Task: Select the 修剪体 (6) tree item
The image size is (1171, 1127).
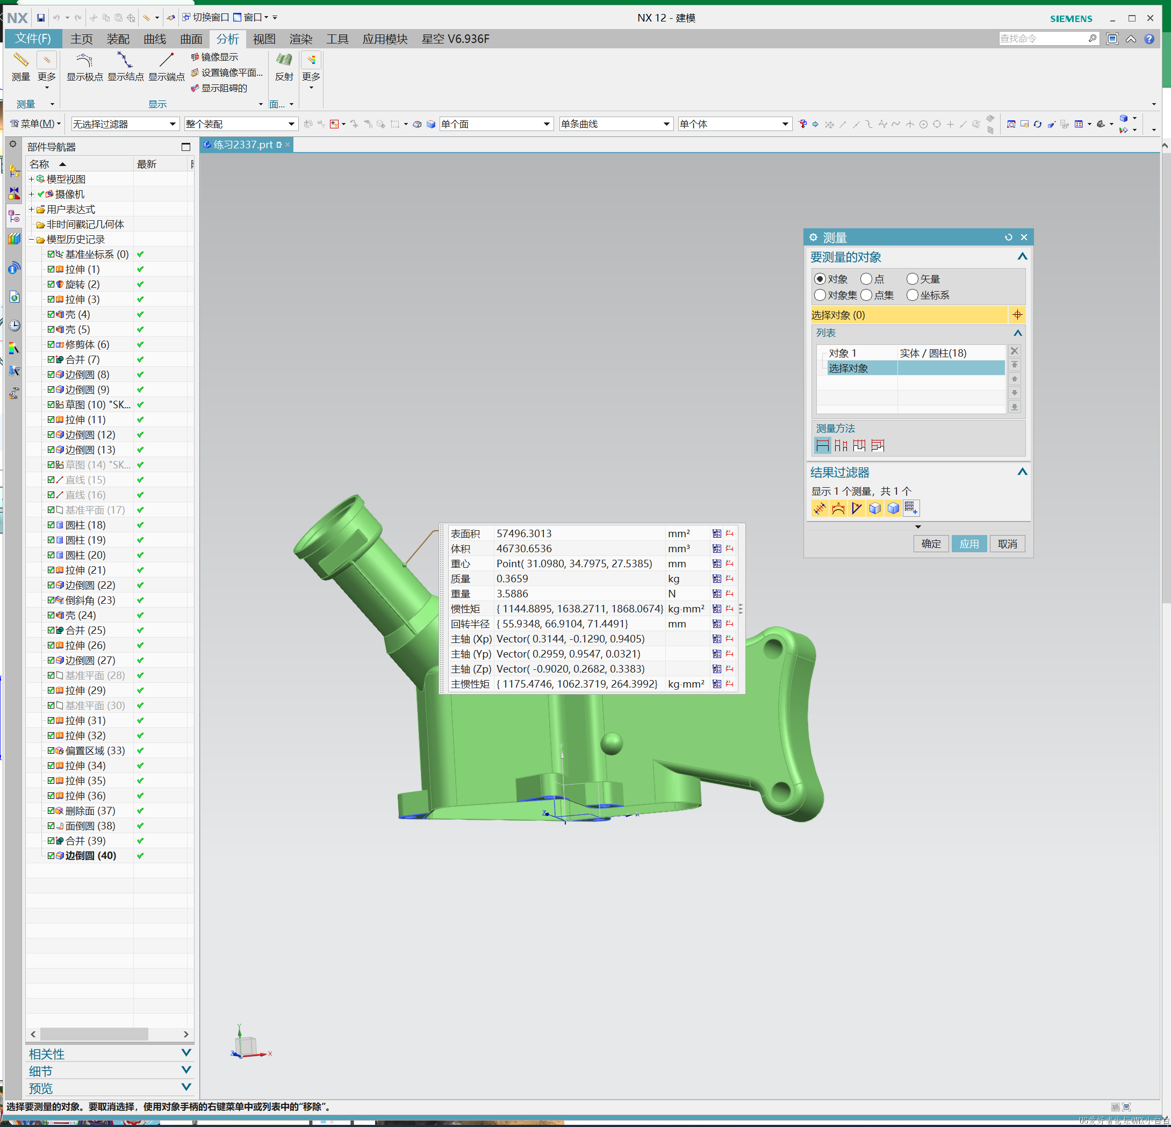Action: (x=87, y=345)
